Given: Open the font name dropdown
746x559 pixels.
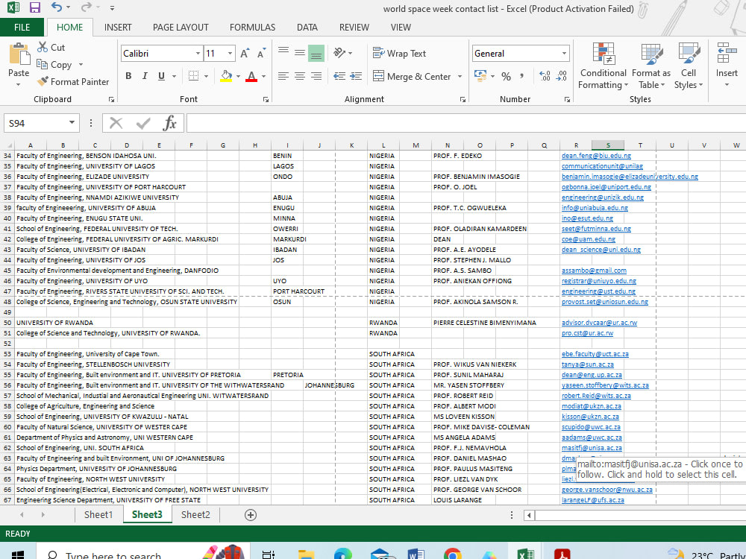Looking at the screenshot, I should pos(198,53).
